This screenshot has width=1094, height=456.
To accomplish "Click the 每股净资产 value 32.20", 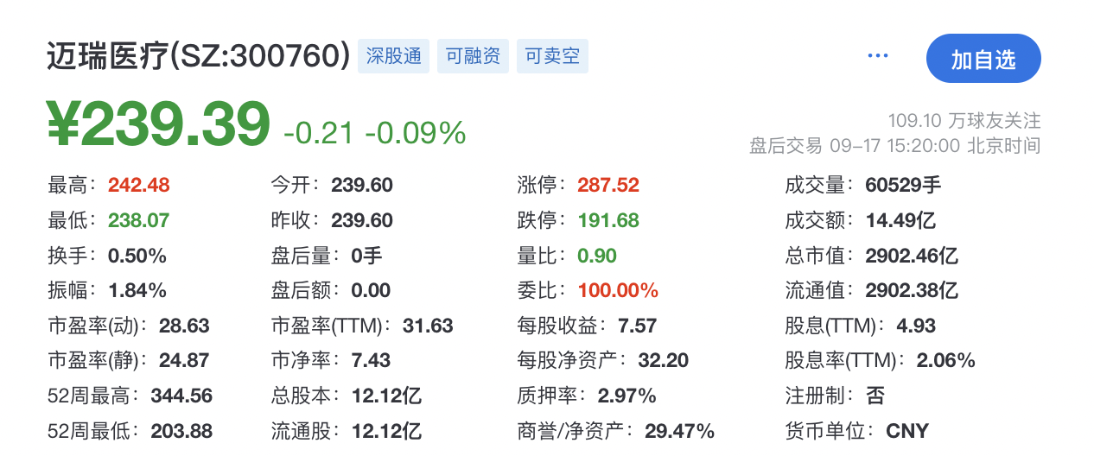I will (664, 360).
